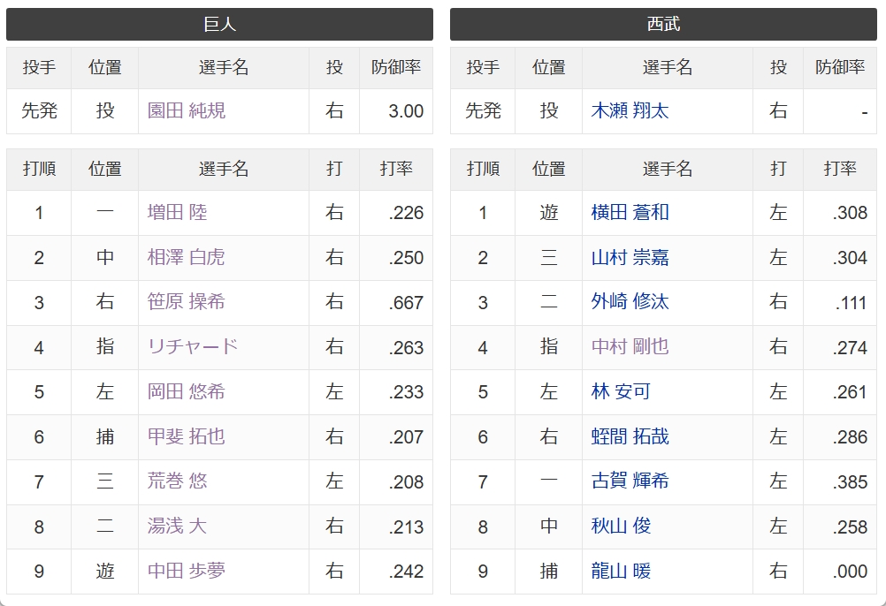Click 横田 蒼和 leadoff batter link
This screenshot has height=606, width=886.
coord(630,212)
